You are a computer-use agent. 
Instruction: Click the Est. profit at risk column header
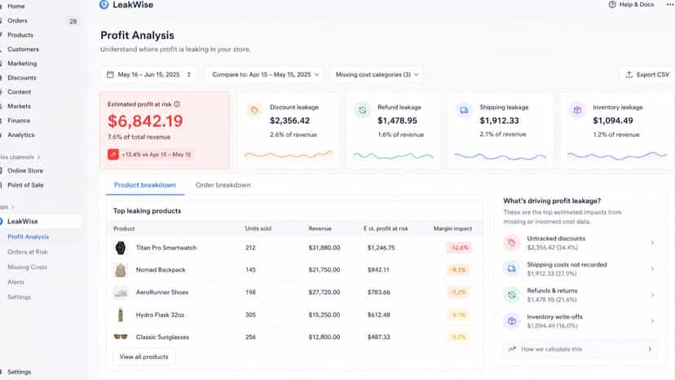click(386, 229)
